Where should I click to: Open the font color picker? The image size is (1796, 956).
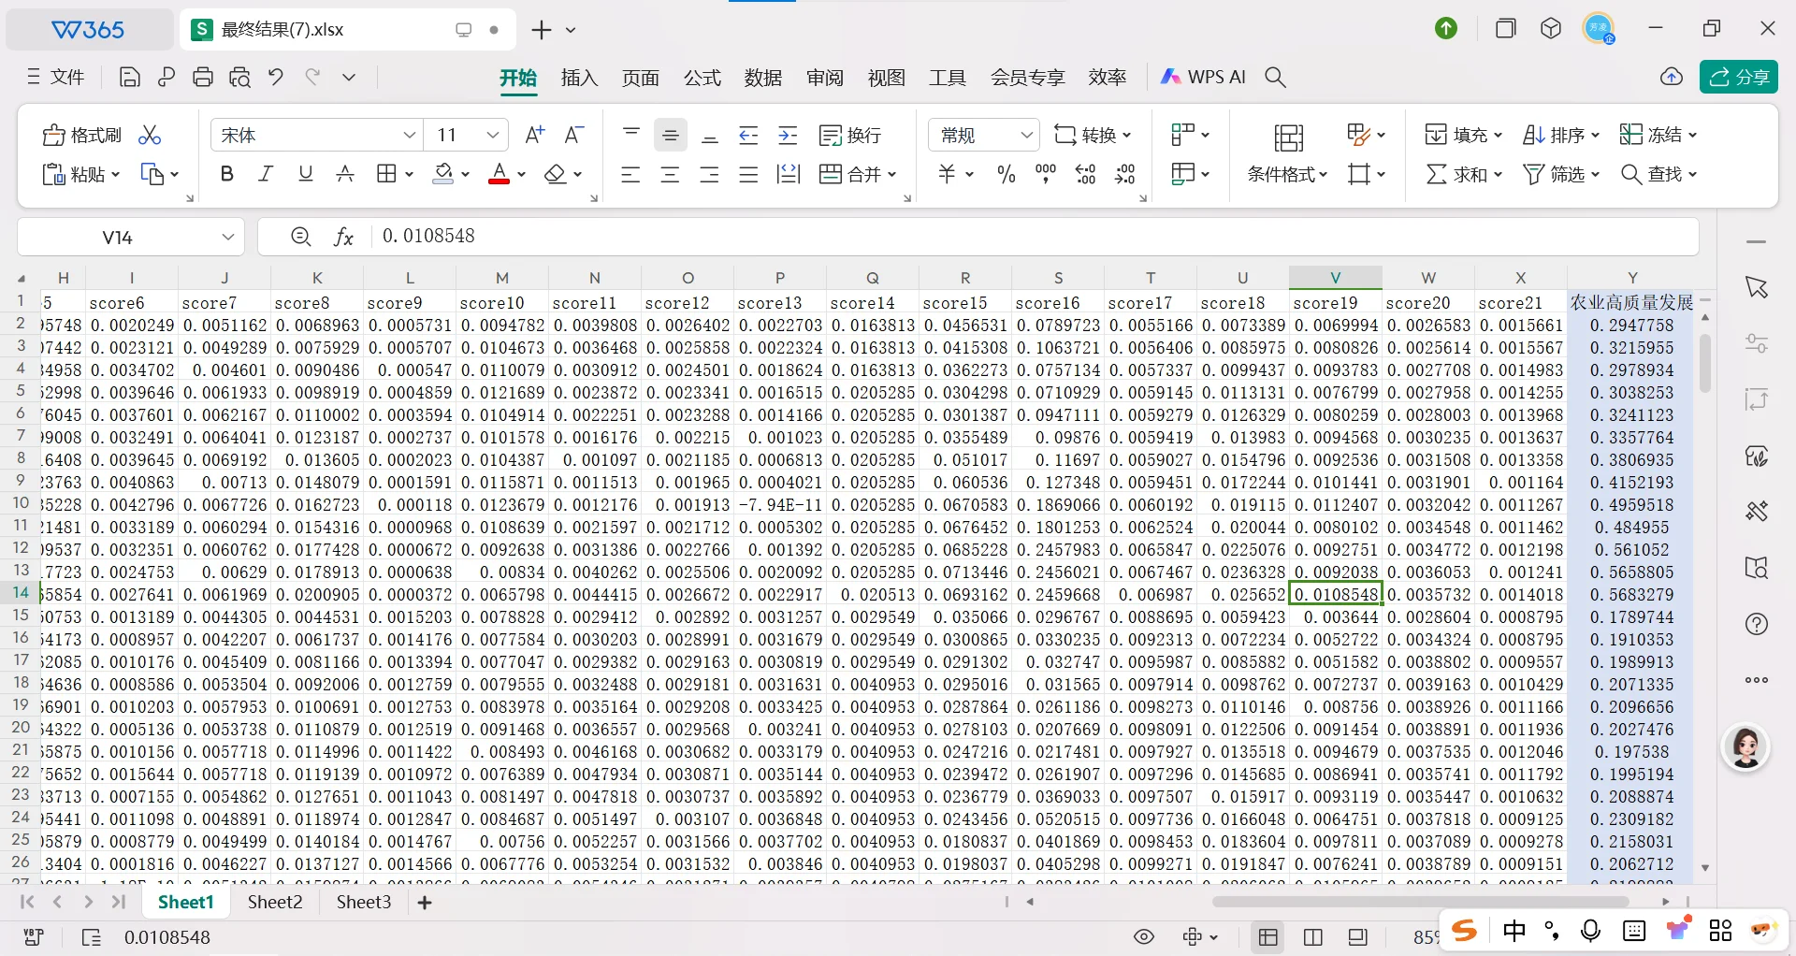[500, 174]
